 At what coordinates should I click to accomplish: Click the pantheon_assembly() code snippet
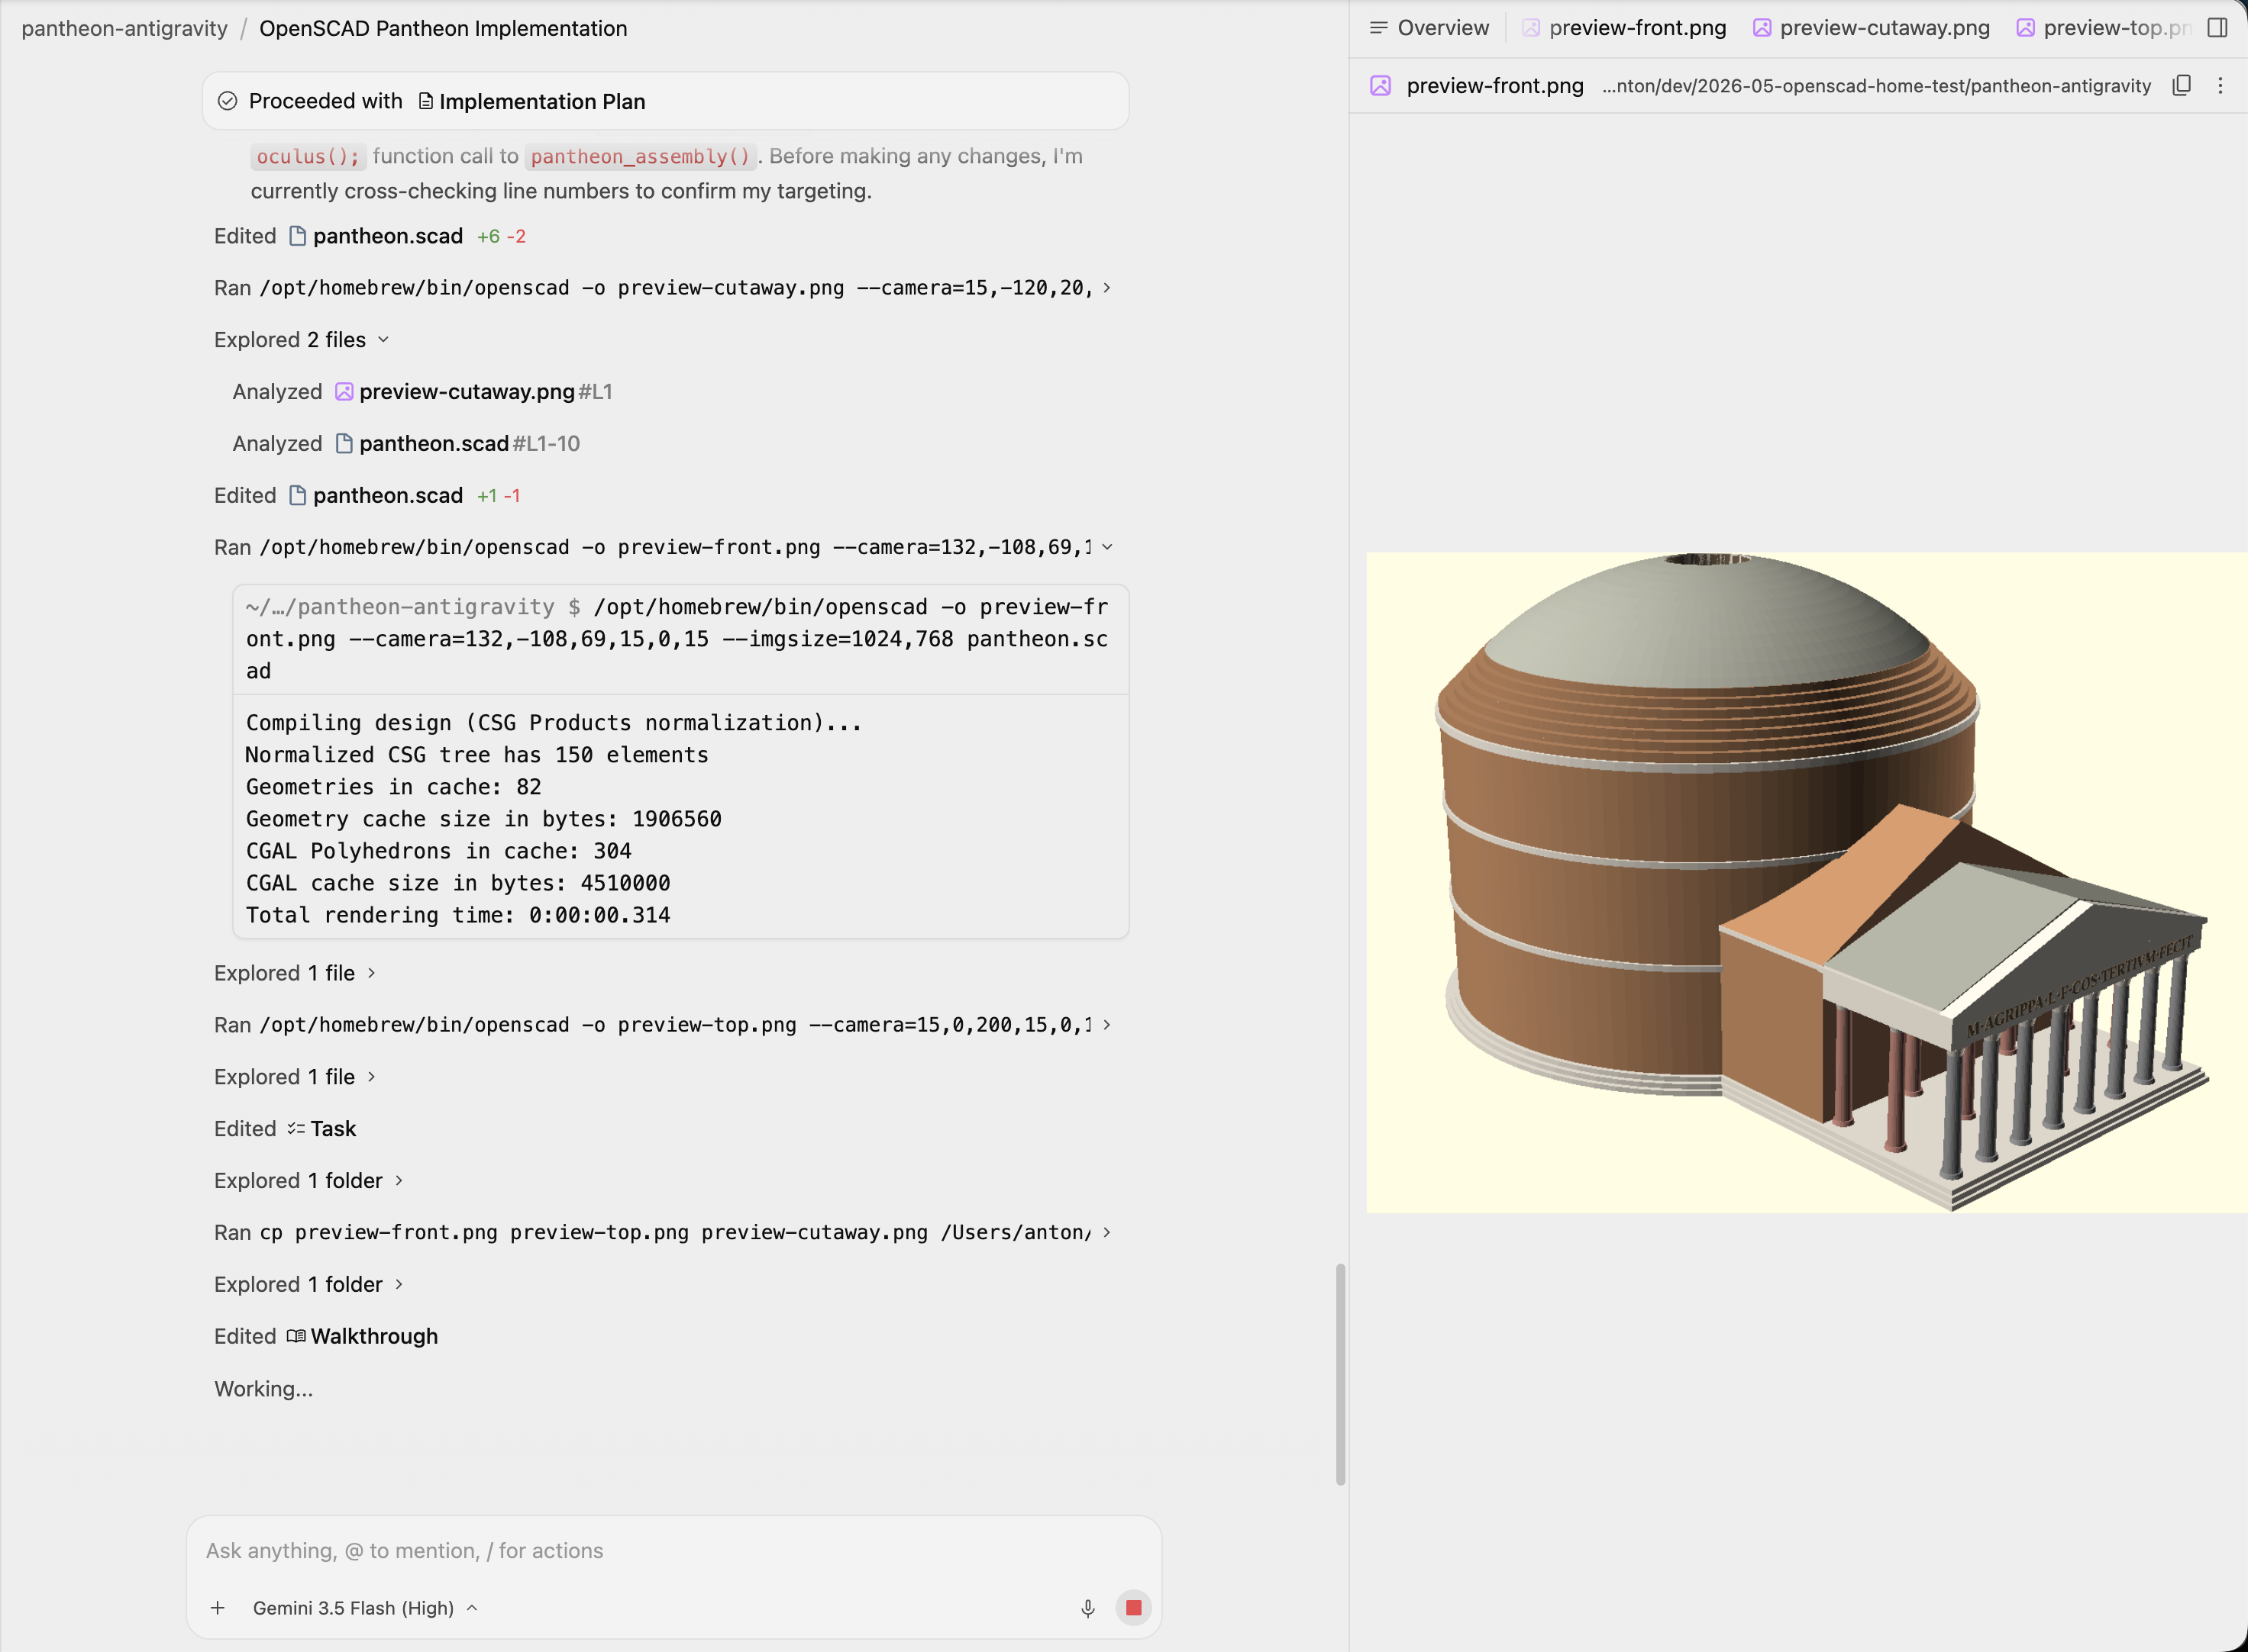pyautogui.click(x=641, y=157)
